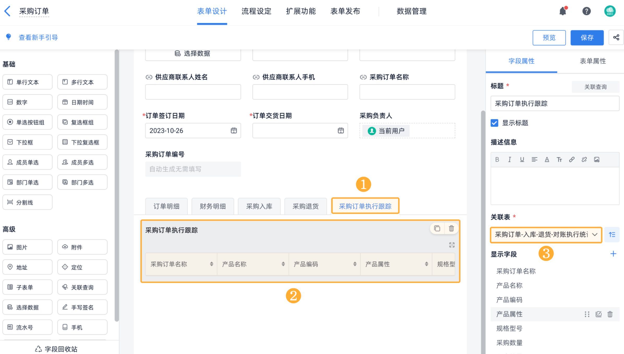The image size is (624, 354).
Task: Sort by the 产品名称 column arrows
Action: tap(283, 264)
